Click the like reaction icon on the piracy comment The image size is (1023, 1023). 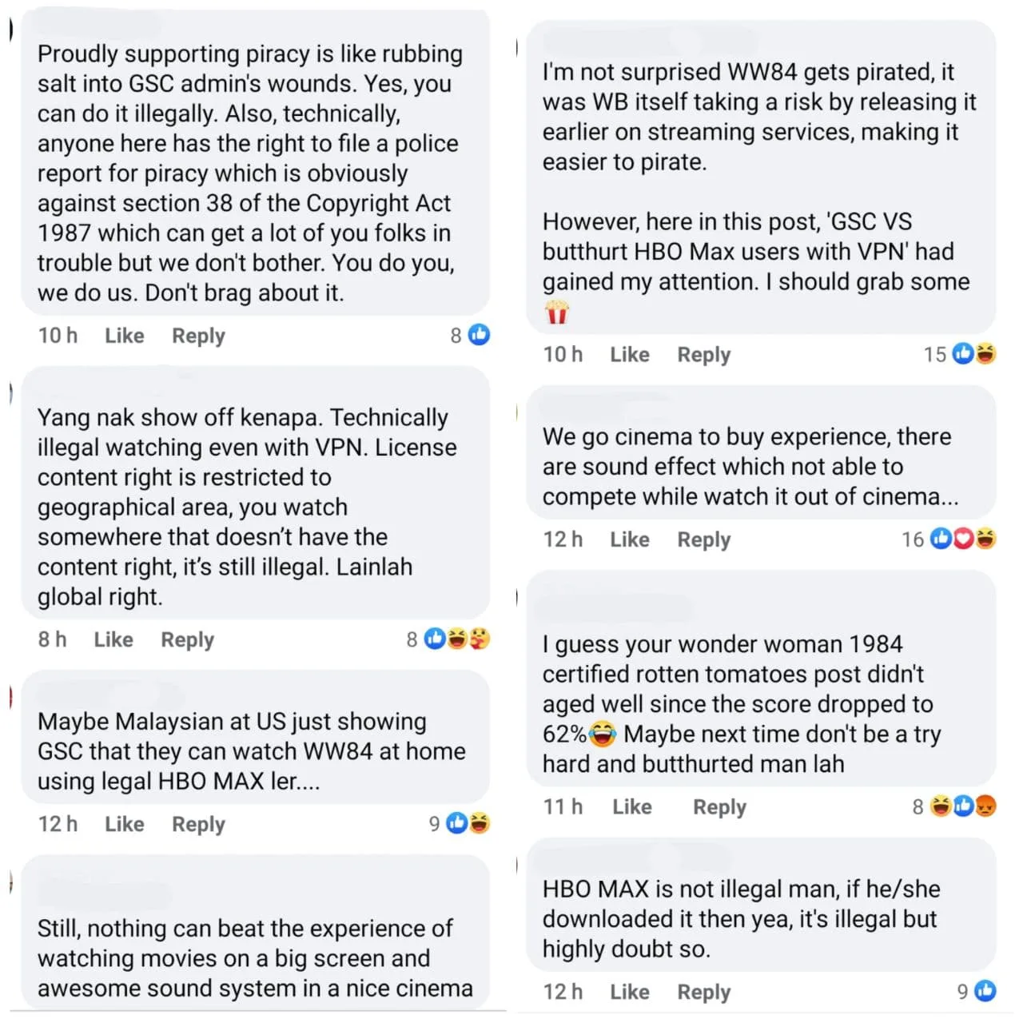tap(479, 335)
